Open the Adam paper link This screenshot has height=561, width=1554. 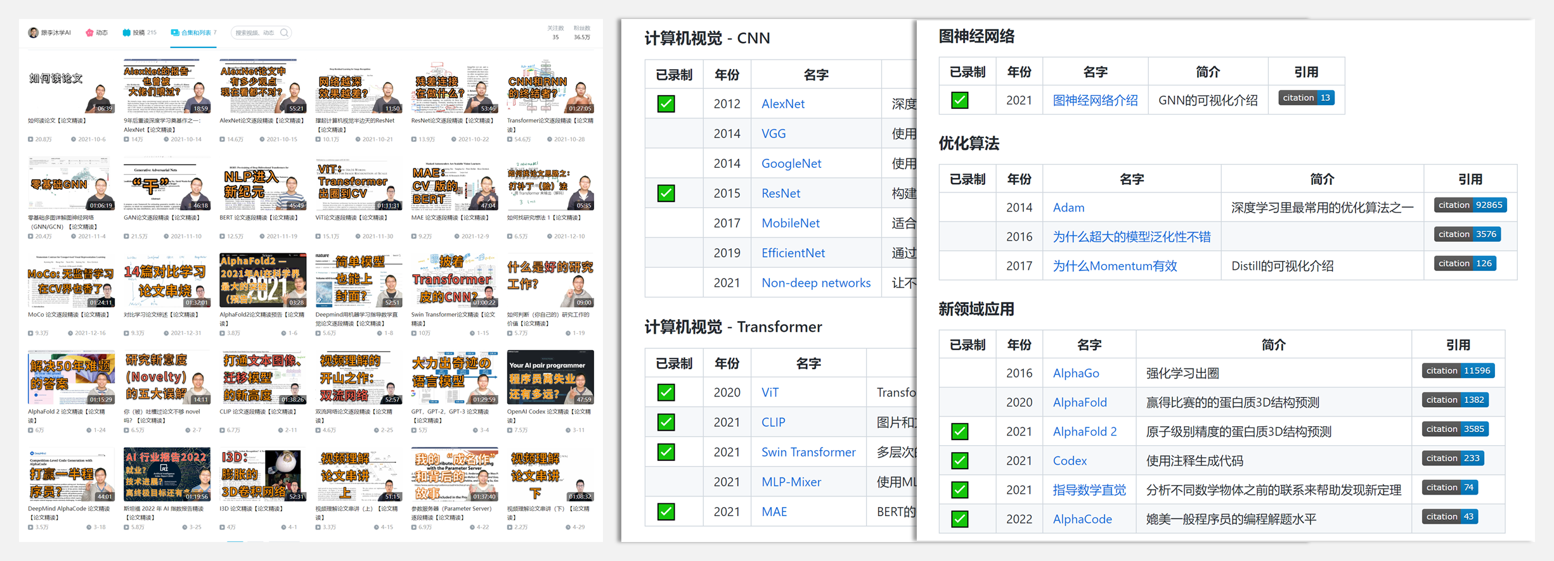[1068, 208]
